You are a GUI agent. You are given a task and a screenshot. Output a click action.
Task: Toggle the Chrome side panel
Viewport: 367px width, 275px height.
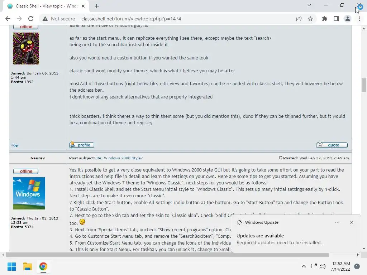click(336, 19)
